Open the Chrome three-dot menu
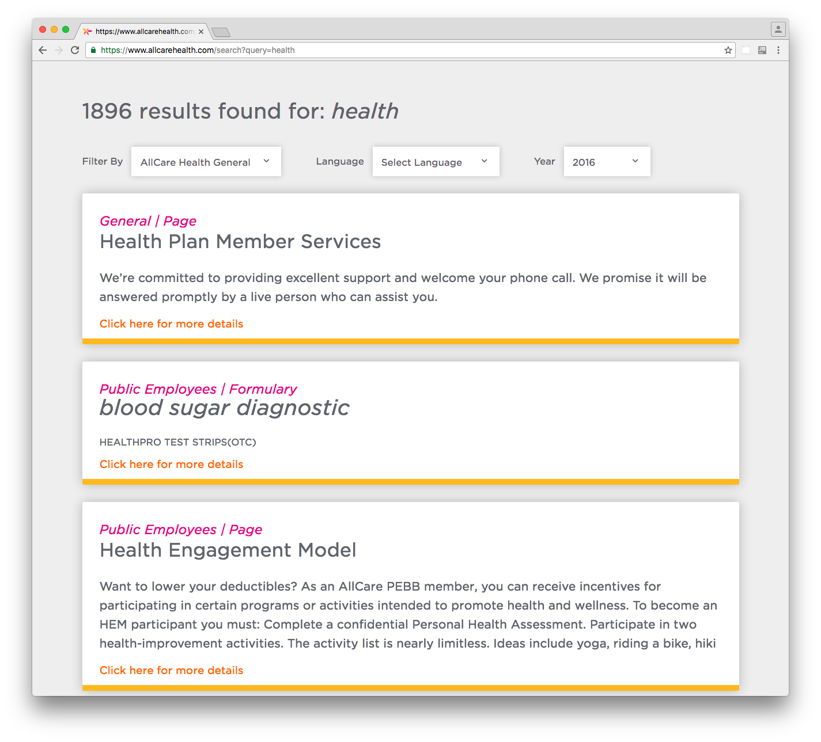Viewport: 821px width, 742px height. pos(778,50)
